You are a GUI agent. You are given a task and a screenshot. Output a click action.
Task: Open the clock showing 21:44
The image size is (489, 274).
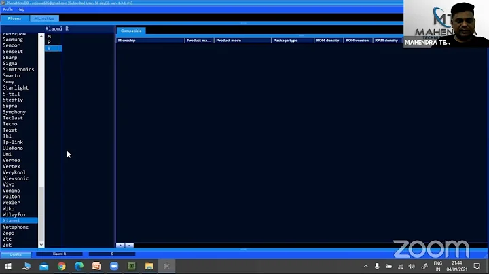pyautogui.click(x=457, y=267)
